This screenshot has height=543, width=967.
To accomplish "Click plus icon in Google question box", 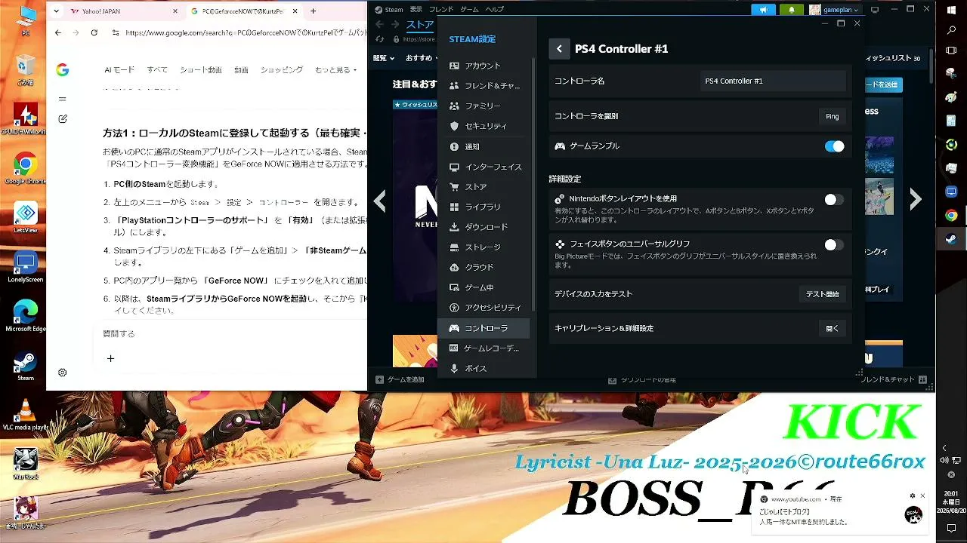I will (110, 358).
